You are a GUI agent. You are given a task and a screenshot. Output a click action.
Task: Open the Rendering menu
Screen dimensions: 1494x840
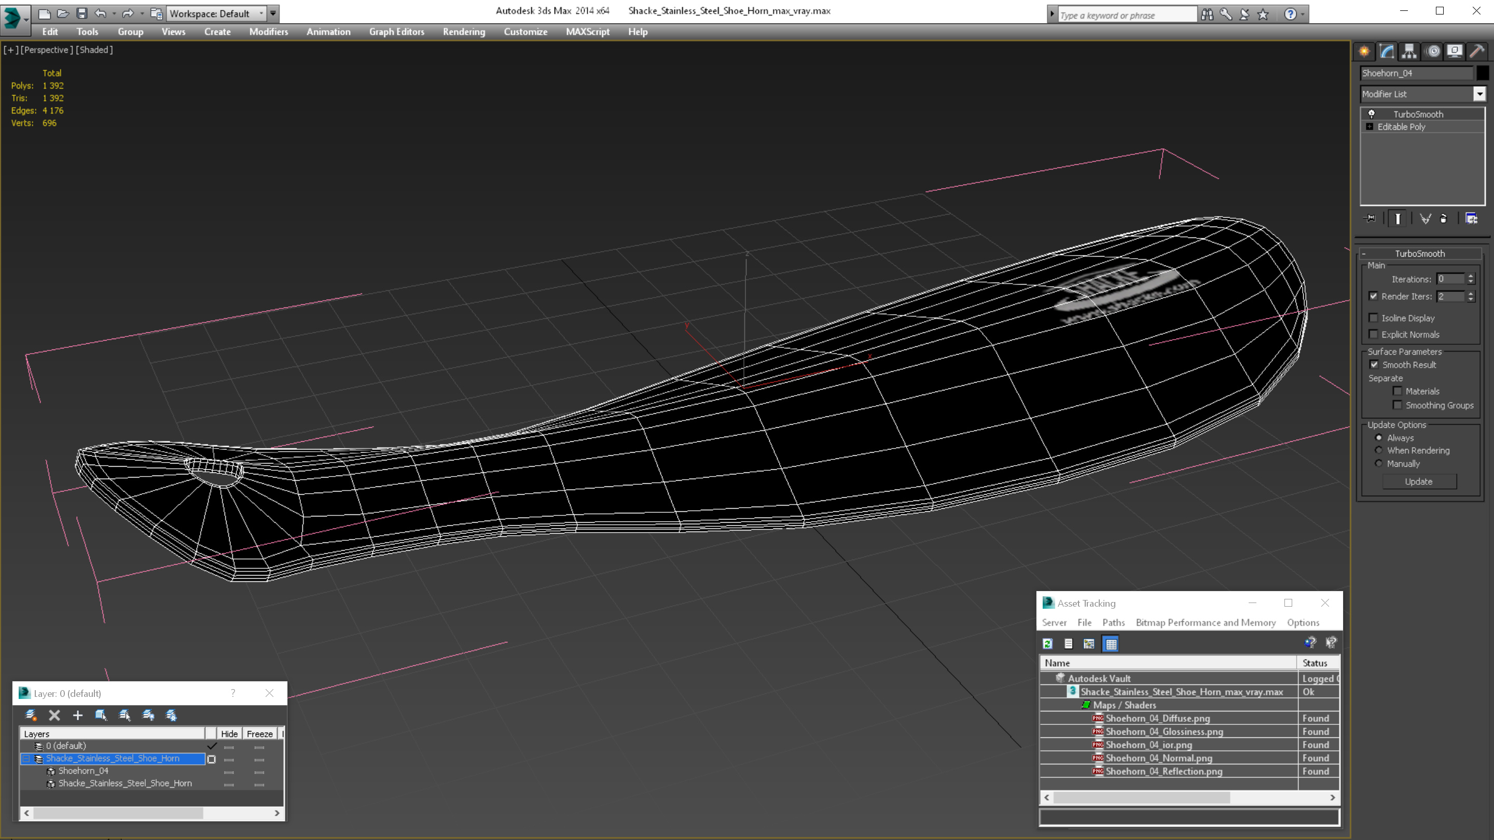(x=463, y=32)
